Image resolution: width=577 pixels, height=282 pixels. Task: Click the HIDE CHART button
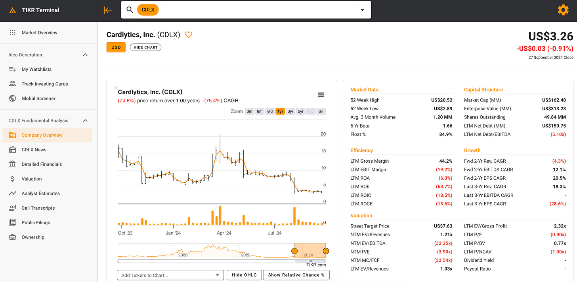pos(145,47)
